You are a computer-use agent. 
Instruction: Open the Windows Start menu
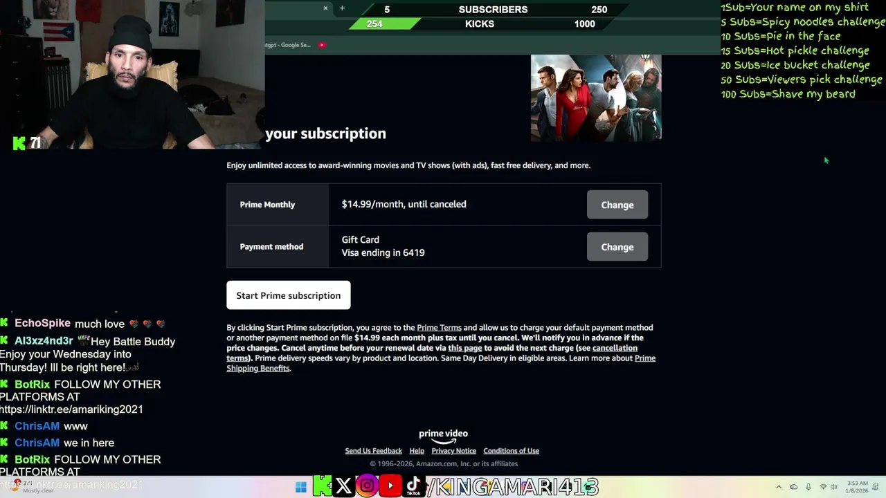[300, 488]
